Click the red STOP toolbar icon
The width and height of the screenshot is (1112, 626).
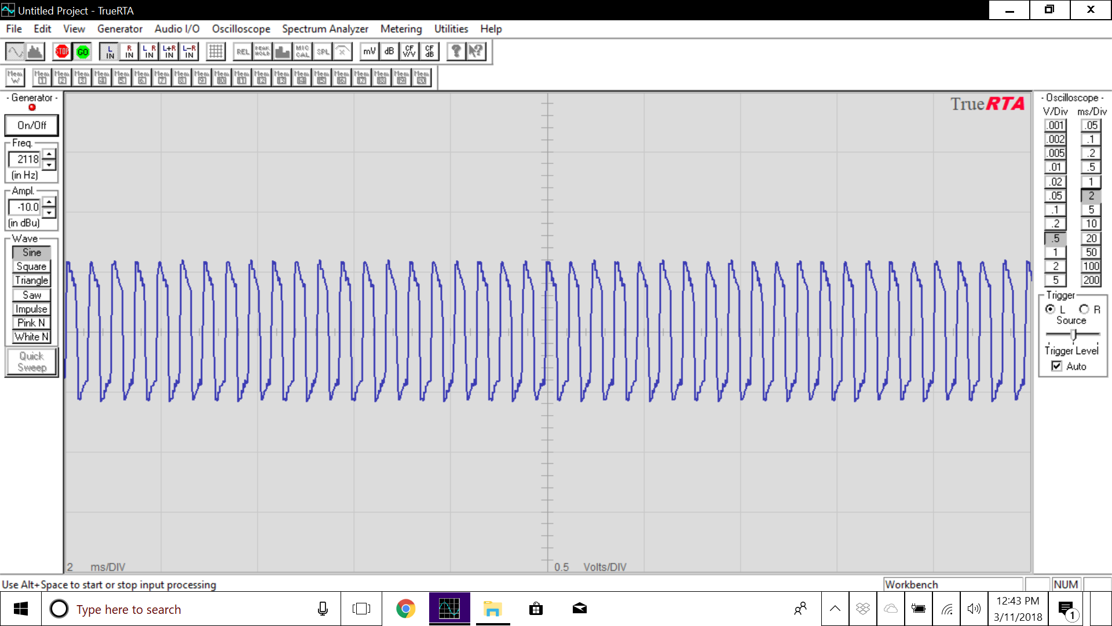62,52
